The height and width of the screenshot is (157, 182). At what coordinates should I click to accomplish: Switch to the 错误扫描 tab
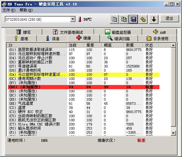click(x=119, y=39)
